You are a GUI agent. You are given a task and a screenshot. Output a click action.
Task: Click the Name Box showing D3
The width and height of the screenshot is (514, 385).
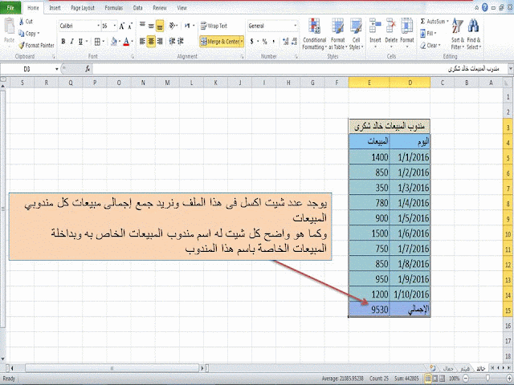coord(27,69)
